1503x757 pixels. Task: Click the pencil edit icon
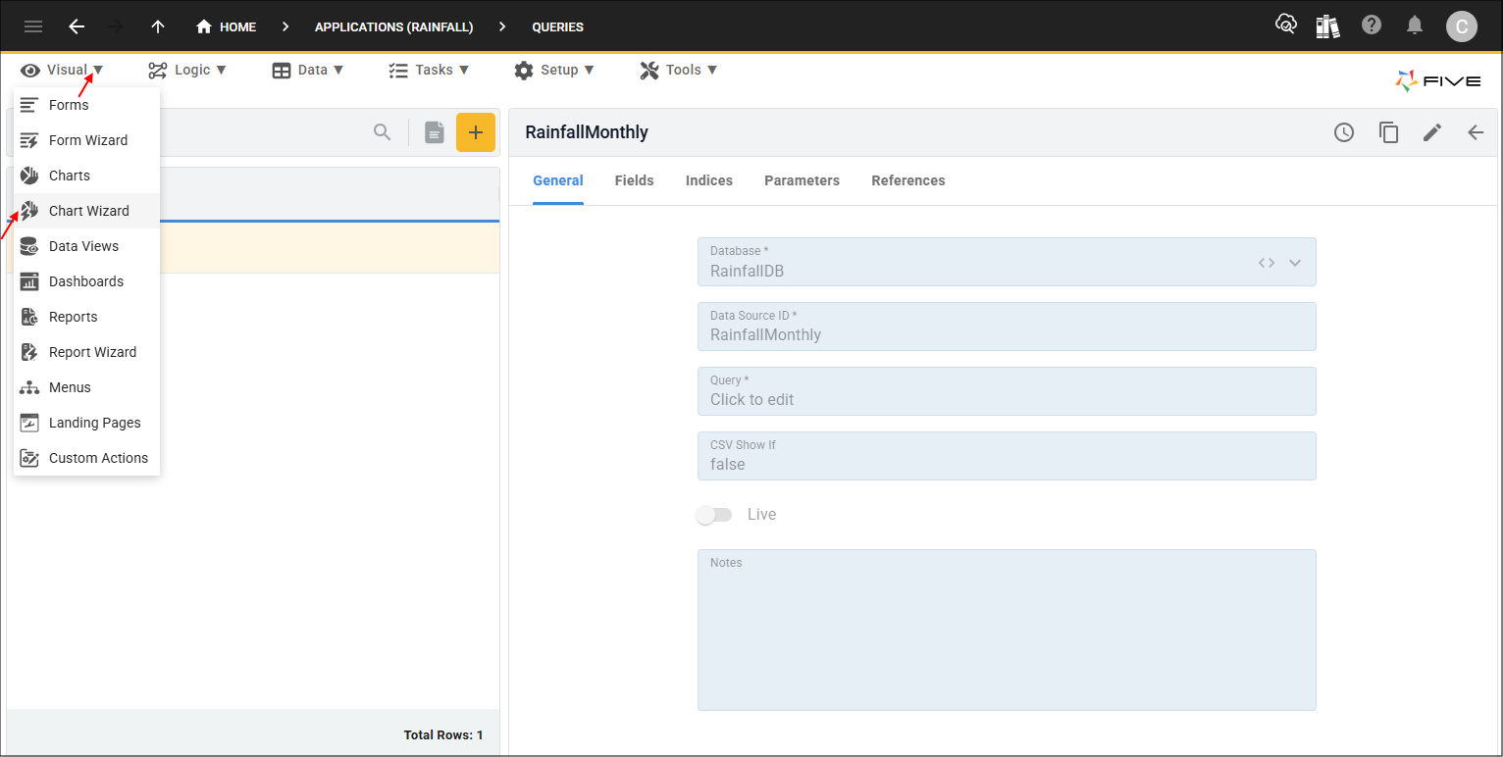pyautogui.click(x=1432, y=132)
